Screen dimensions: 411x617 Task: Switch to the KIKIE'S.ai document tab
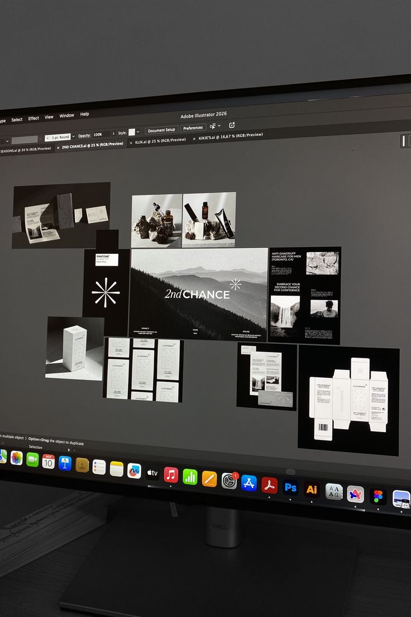tap(231, 136)
